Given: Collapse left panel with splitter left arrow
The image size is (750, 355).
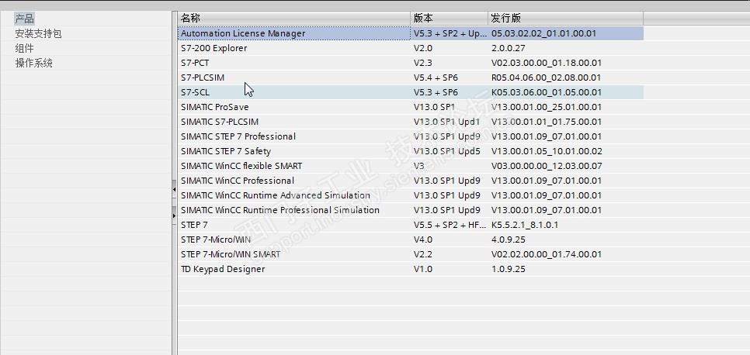Looking at the screenshot, I should click(x=174, y=189).
